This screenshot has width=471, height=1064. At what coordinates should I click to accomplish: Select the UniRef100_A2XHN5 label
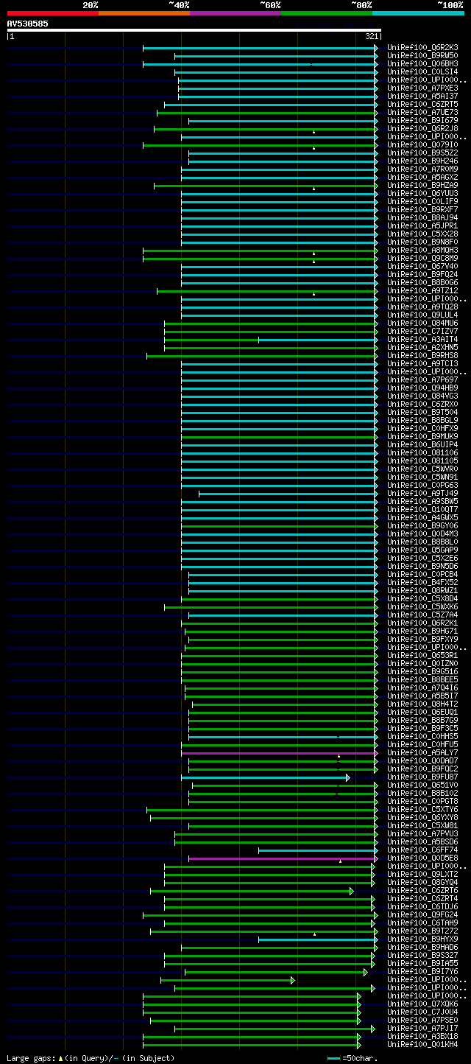pos(422,348)
